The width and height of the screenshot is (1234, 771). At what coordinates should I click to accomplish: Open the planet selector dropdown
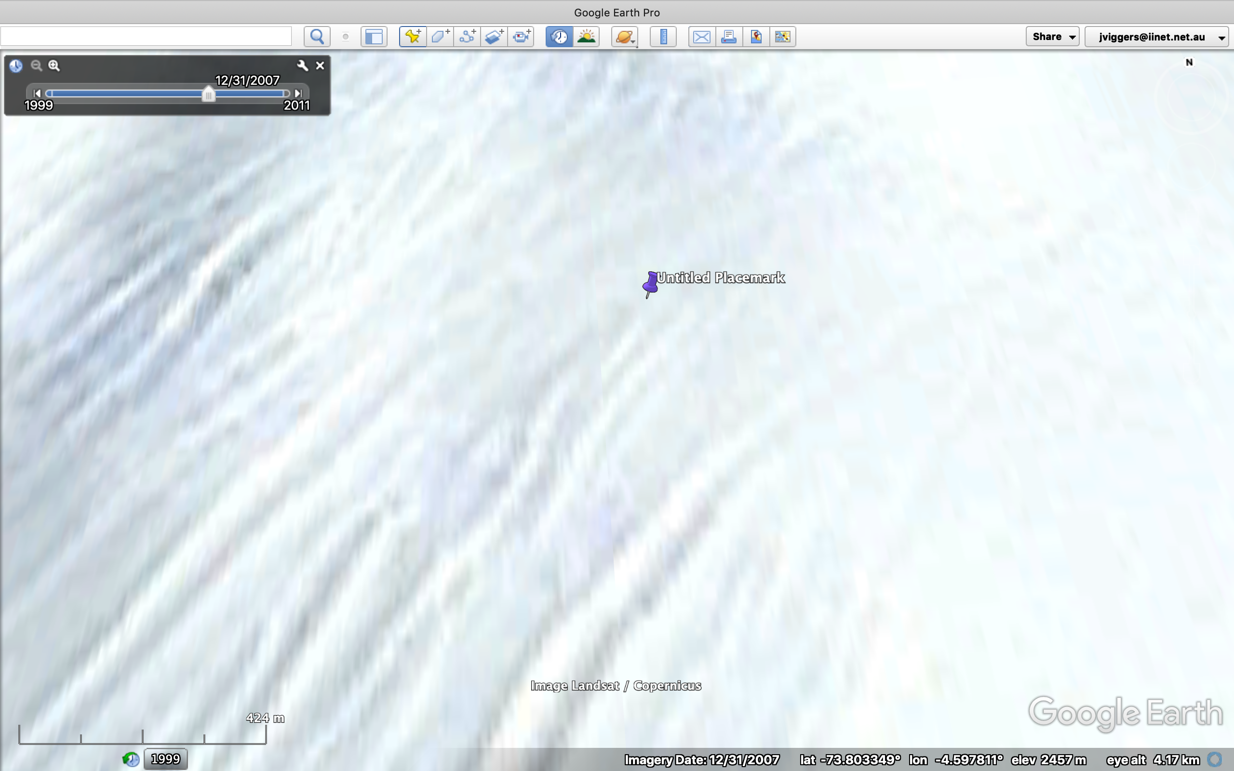pos(624,36)
